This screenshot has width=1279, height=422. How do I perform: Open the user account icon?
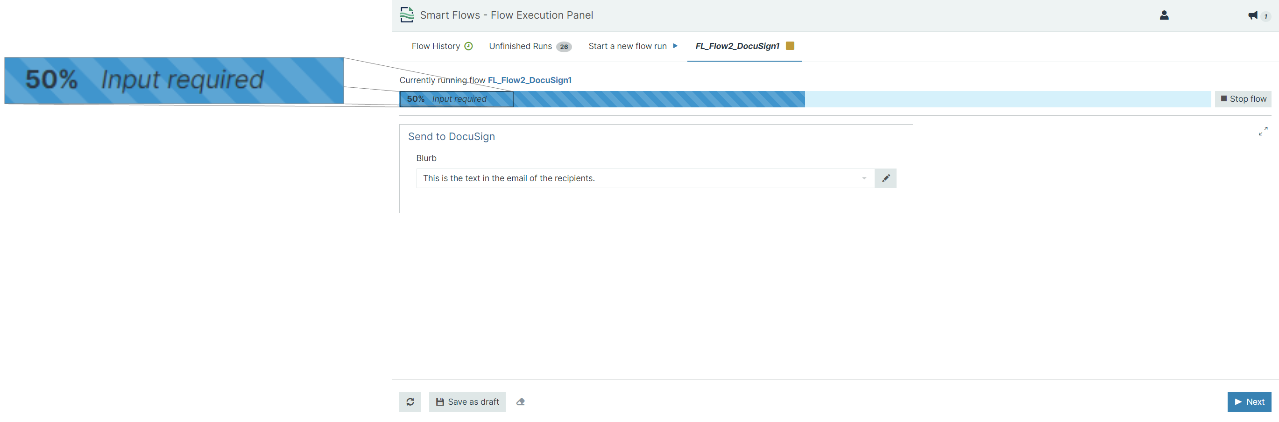(1164, 15)
